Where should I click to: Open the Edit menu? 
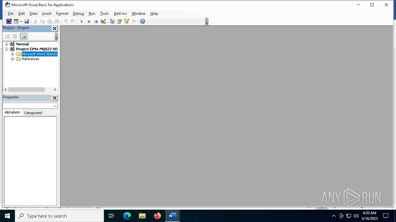(21, 14)
